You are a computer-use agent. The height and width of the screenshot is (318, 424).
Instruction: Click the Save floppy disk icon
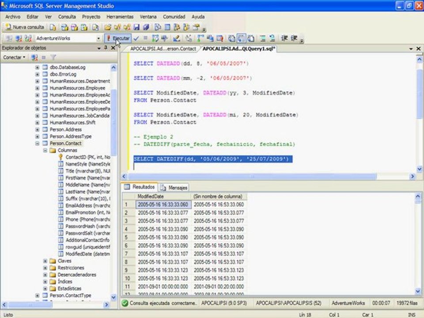[137, 27]
